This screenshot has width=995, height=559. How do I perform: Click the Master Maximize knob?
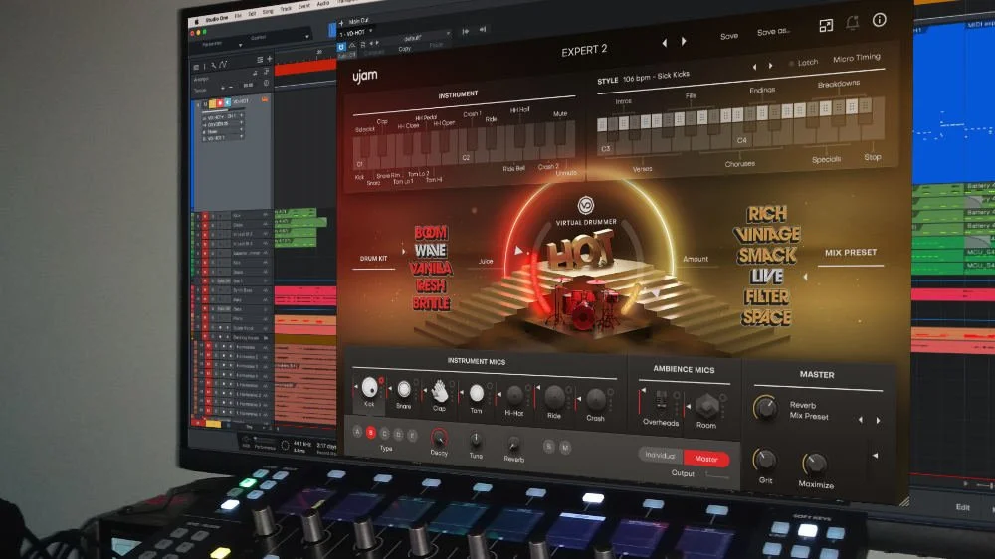tap(814, 465)
